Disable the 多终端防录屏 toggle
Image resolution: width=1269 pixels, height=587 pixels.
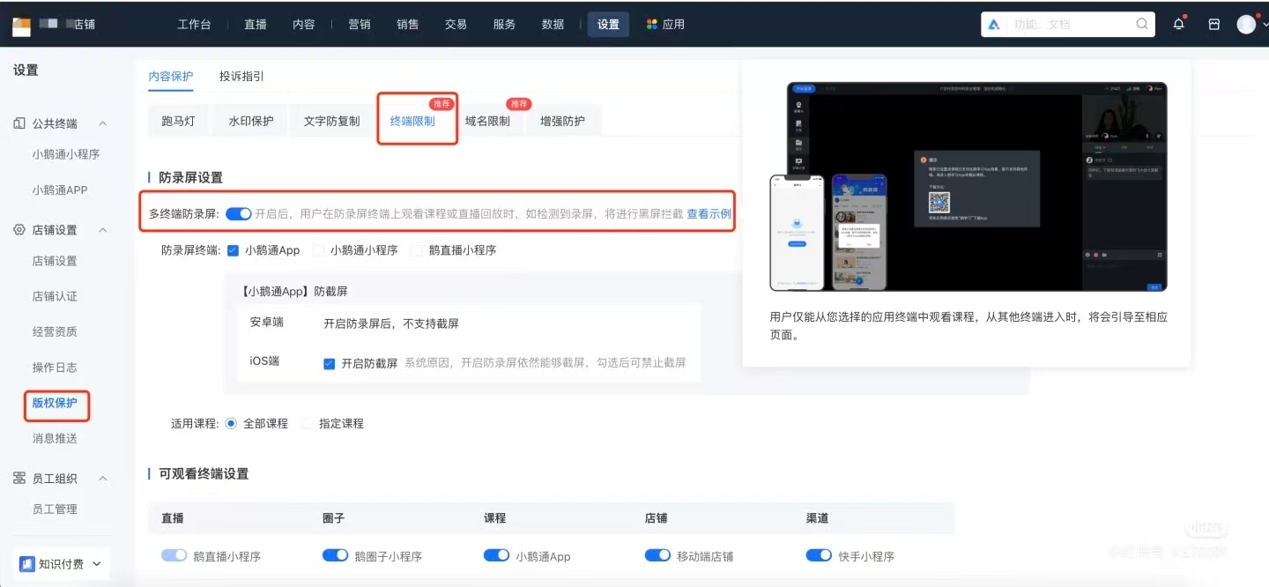(239, 213)
